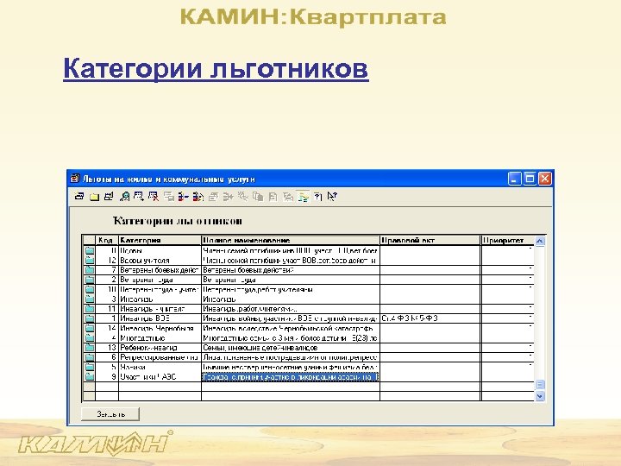The width and height of the screenshot is (621, 466).
Task: Click the code 7 cell
Action: [x=107, y=270]
